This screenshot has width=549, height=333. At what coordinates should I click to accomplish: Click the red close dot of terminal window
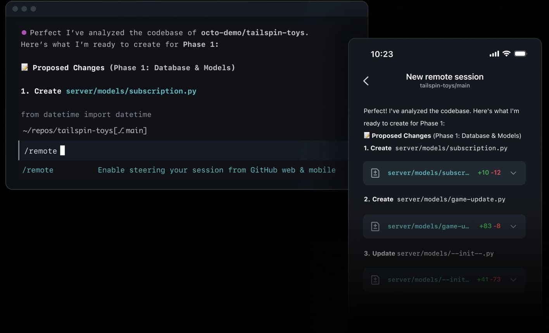click(x=15, y=9)
